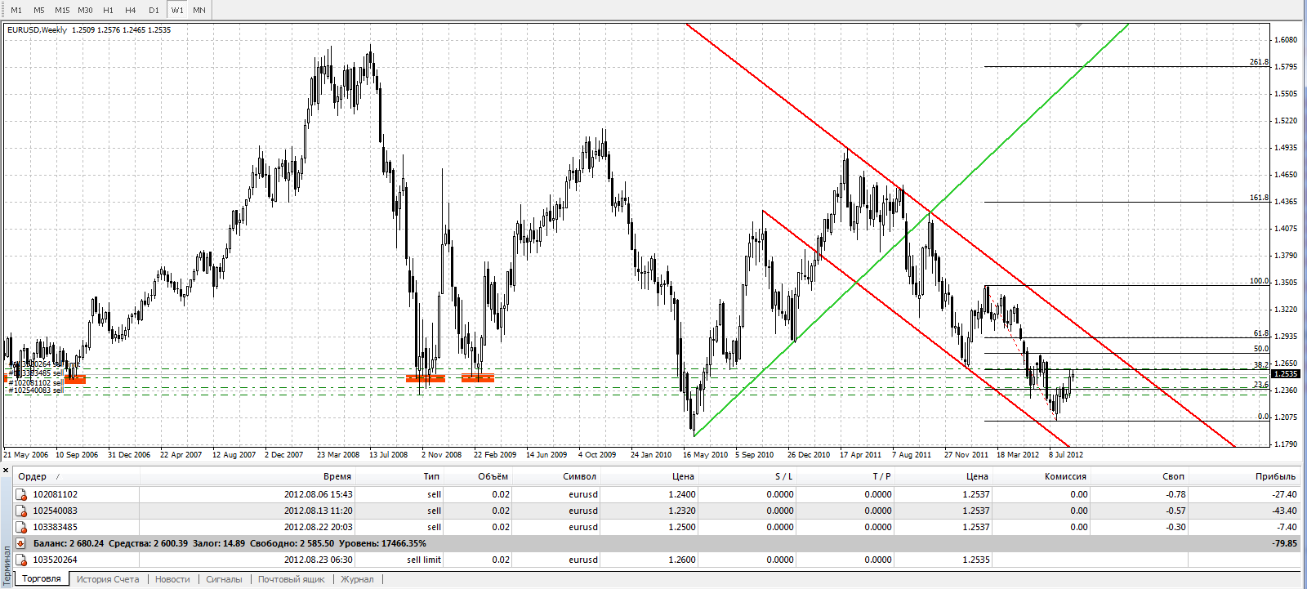Image resolution: width=1307 pixels, height=589 pixels.
Task: Click the open price 1.2500 cell
Action: pyautogui.click(x=682, y=527)
